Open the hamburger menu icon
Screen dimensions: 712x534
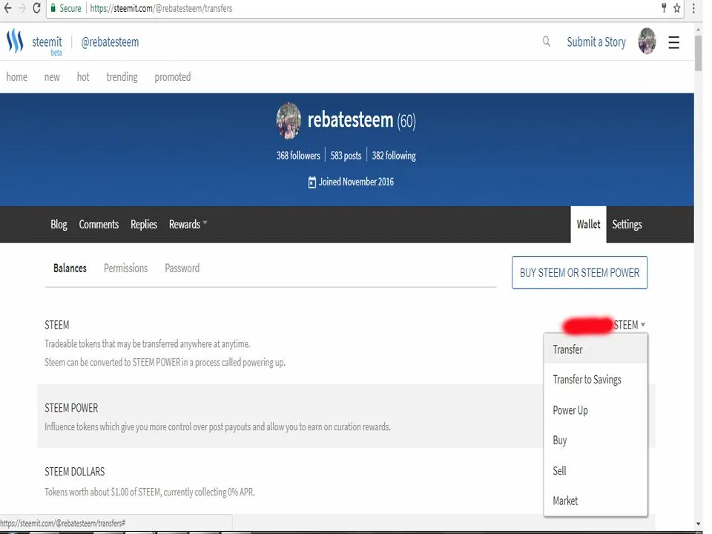click(674, 42)
